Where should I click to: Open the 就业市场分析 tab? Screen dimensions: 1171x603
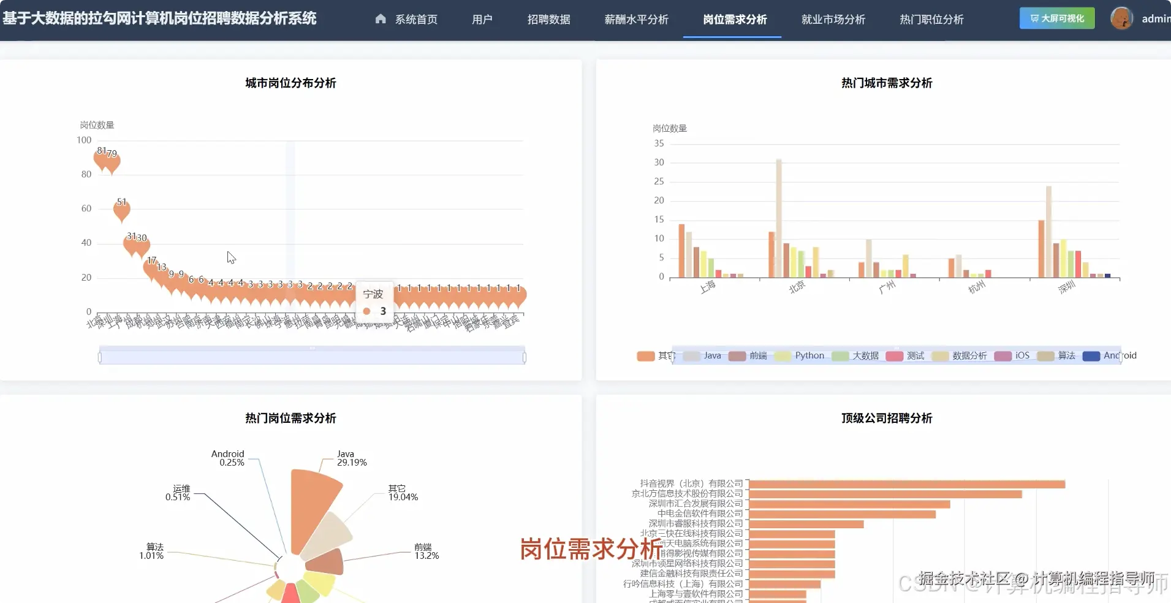[x=833, y=19]
